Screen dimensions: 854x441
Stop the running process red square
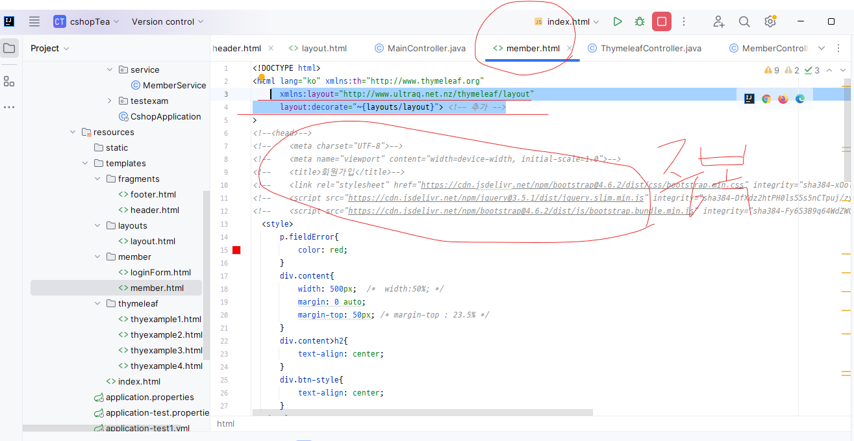pos(661,21)
